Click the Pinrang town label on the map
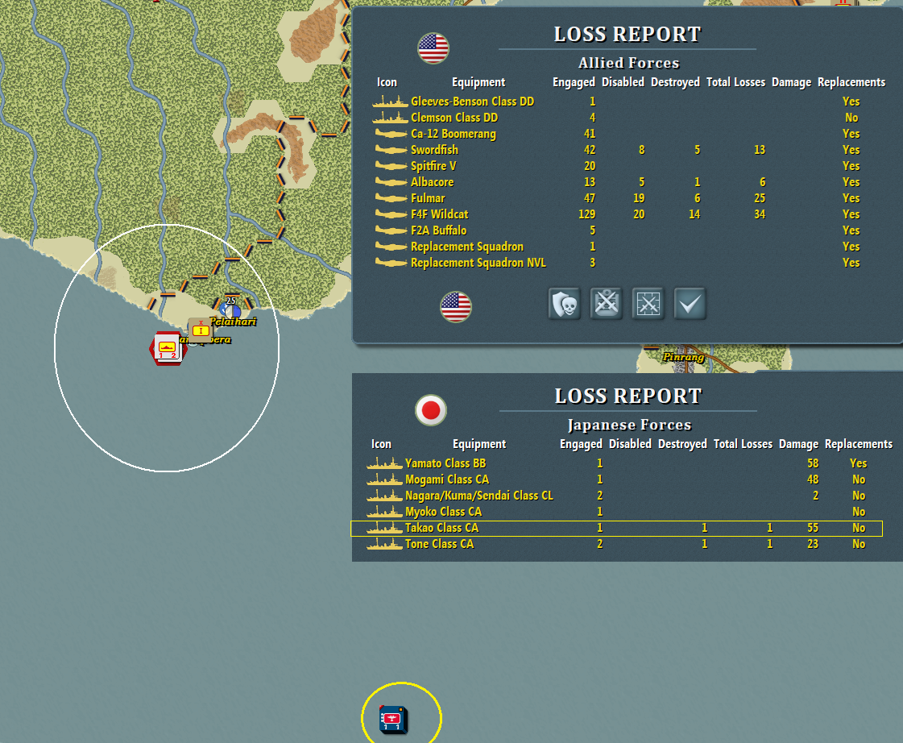The image size is (903, 743). click(684, 357)
